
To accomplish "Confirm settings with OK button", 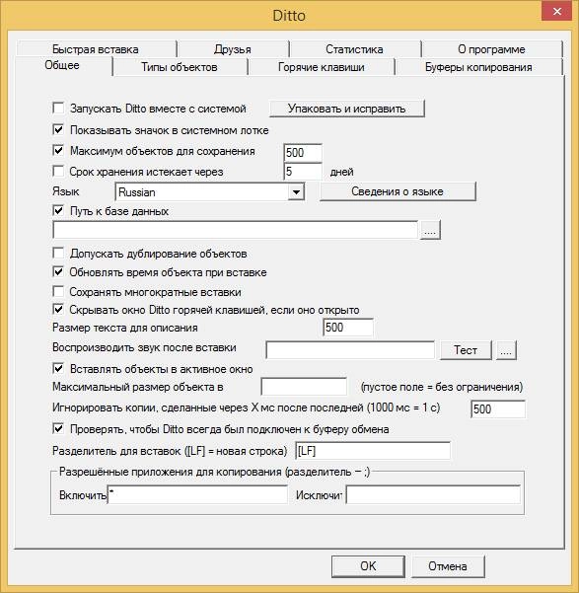I will tap(368, 566).
